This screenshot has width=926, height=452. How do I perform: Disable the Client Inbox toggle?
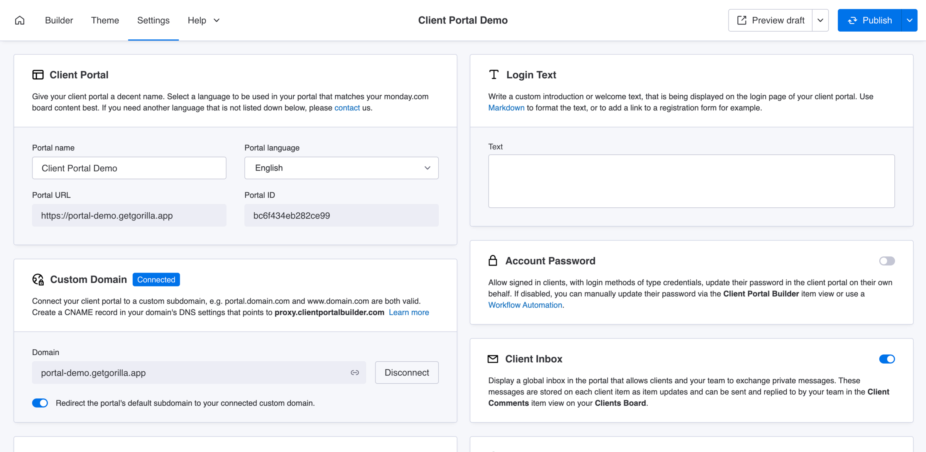coord(887,359)
